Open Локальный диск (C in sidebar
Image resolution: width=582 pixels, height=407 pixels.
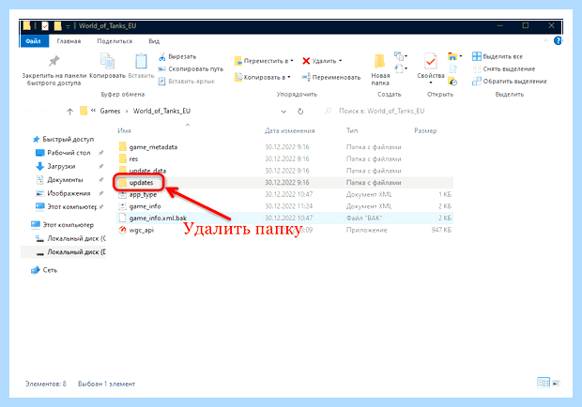click(70, 238)
